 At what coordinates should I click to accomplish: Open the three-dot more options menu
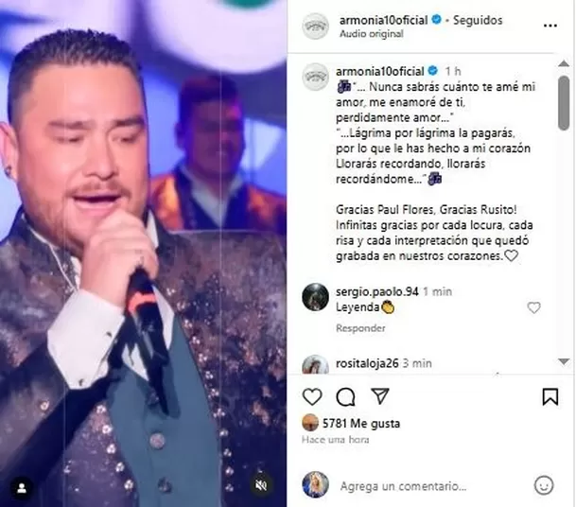(x=550, y=26)
